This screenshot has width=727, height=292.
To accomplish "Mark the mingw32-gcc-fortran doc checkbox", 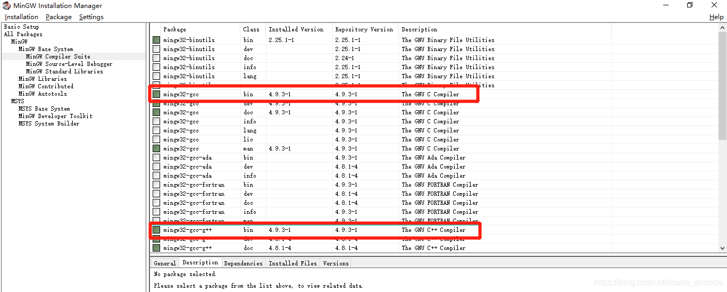I will tap(156, 203).
